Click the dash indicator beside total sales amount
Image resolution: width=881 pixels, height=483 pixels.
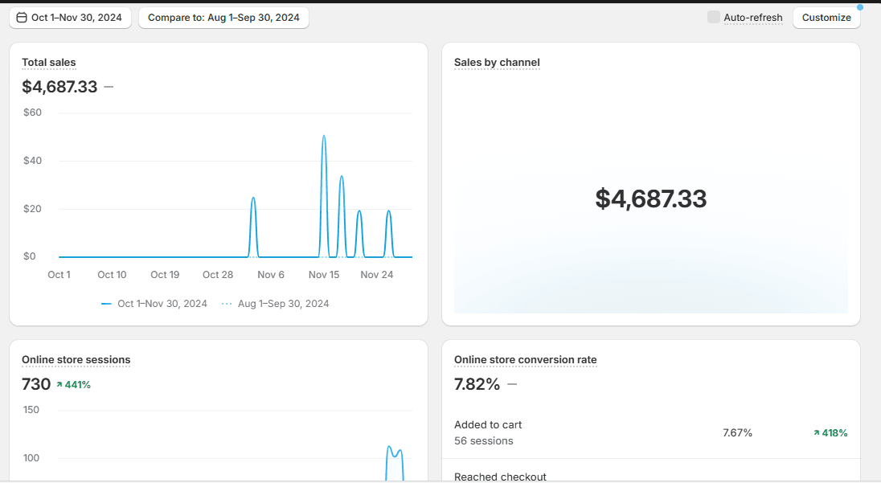(109, 87)
